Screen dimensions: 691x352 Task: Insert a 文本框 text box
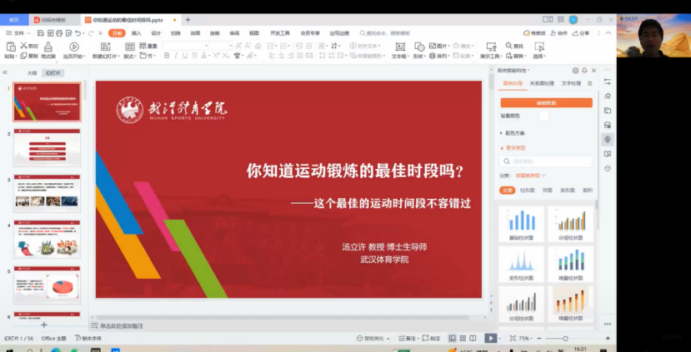(399, 47)
